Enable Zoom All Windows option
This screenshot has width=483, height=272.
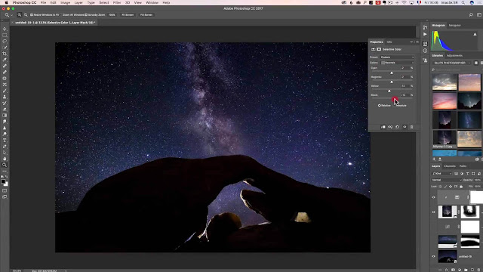(x=73, y=15)
